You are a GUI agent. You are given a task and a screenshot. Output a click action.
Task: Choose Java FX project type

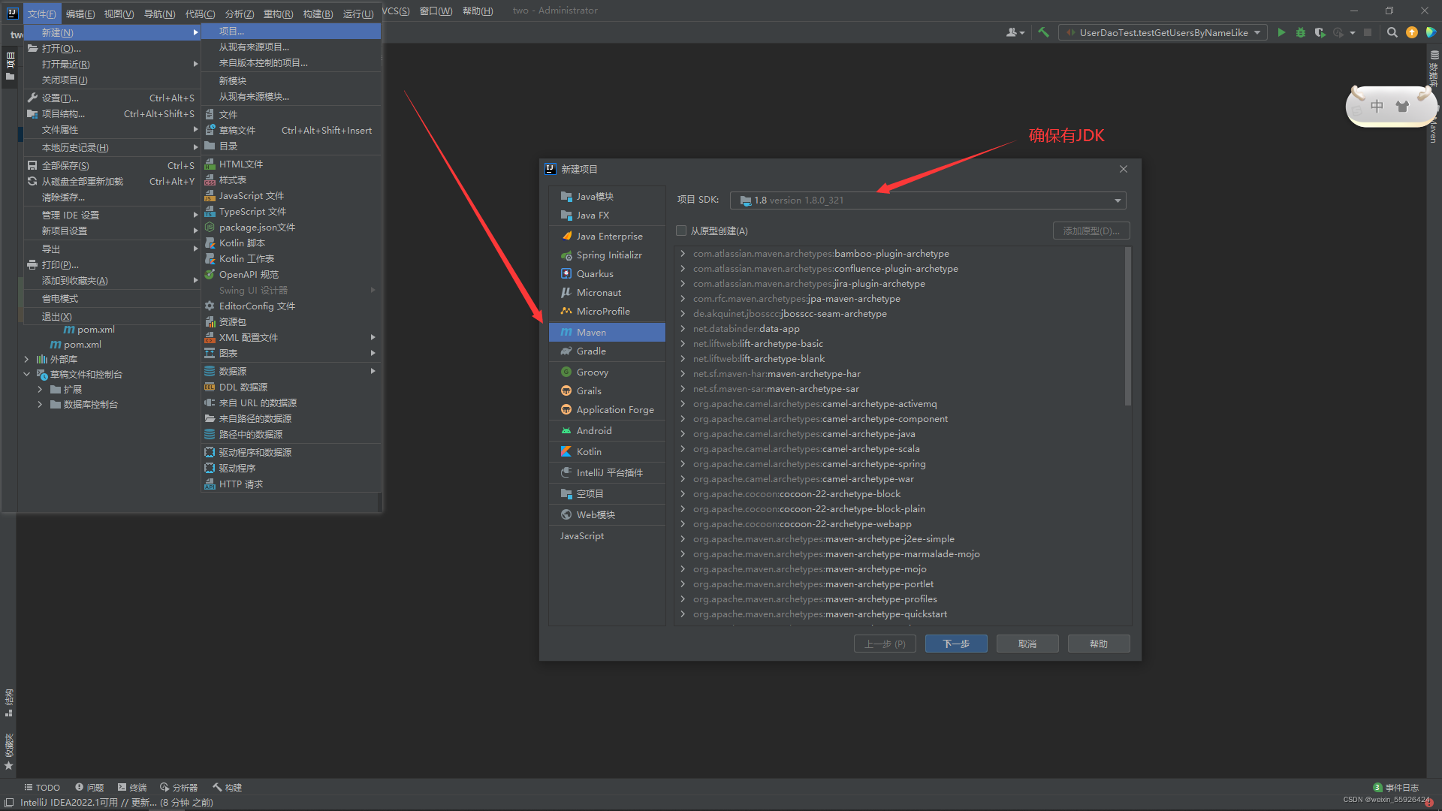click(x=607, y=215)
